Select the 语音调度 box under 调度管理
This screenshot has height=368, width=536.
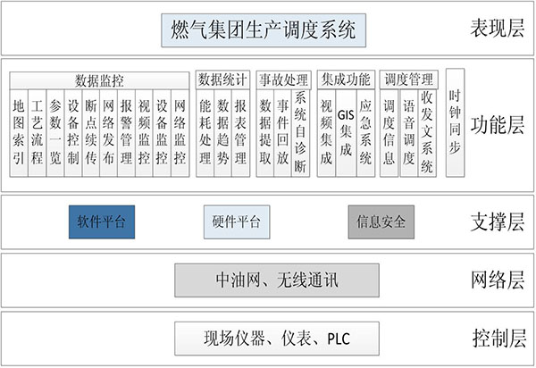point(408,133)
